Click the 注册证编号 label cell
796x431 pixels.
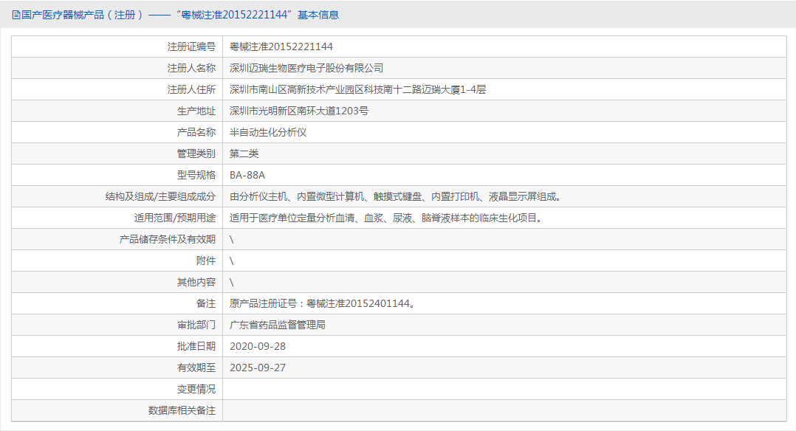[117, 46]
